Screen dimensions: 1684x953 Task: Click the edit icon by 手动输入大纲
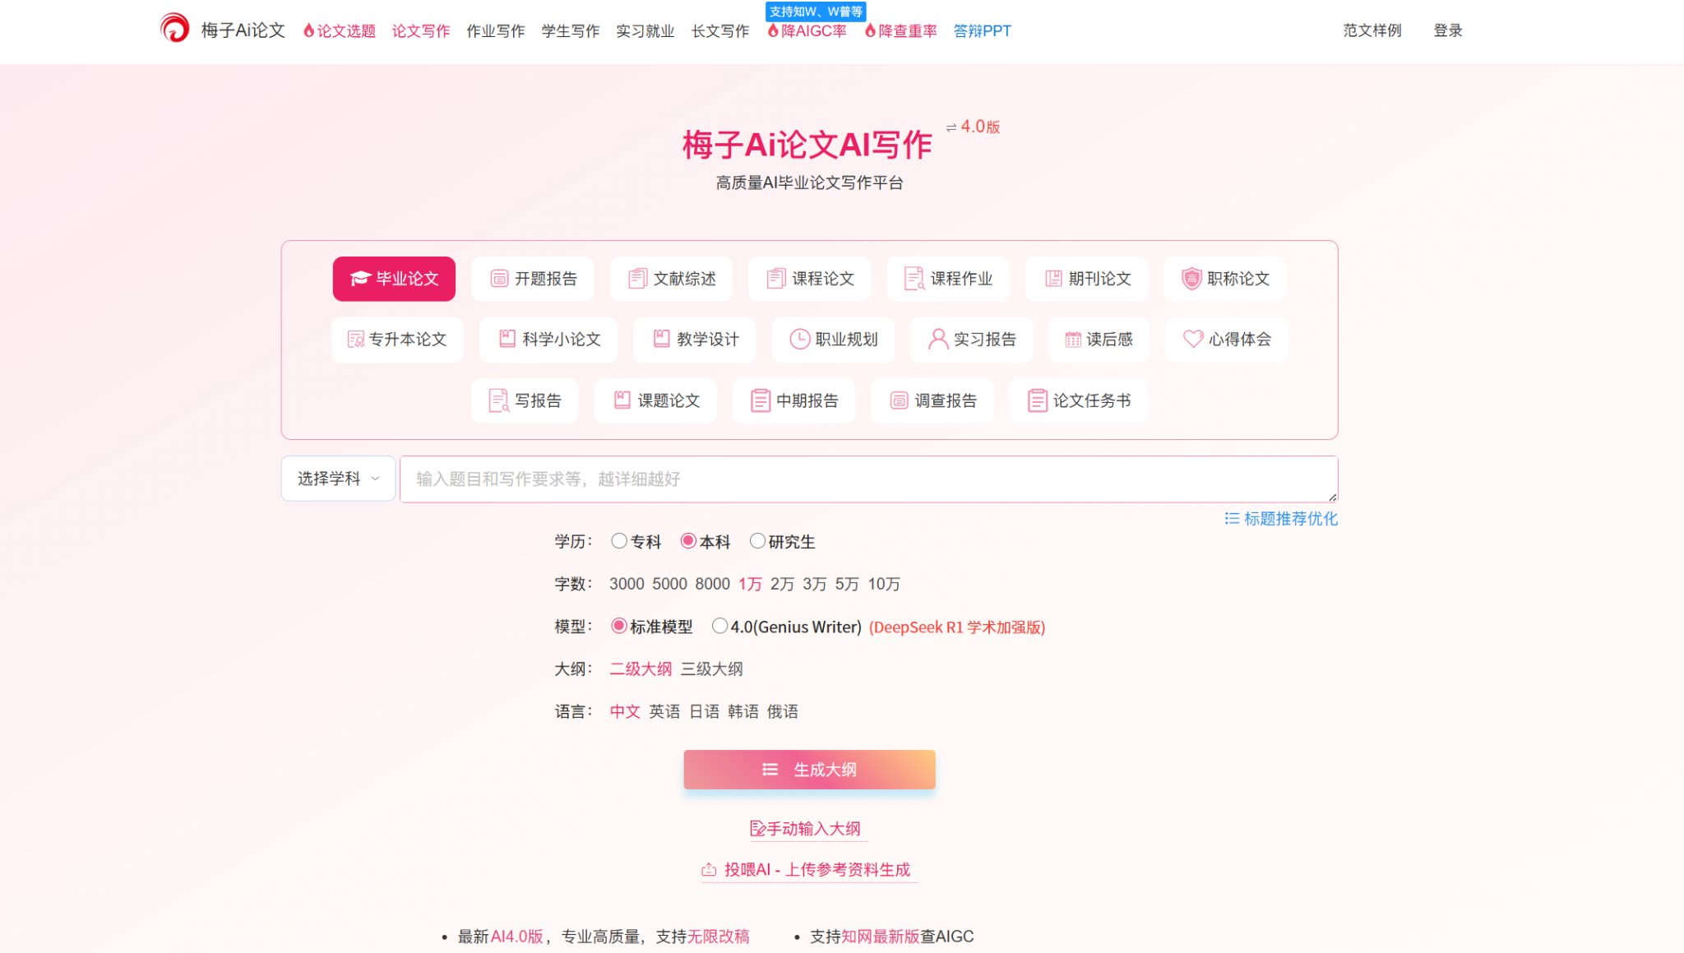758,829
